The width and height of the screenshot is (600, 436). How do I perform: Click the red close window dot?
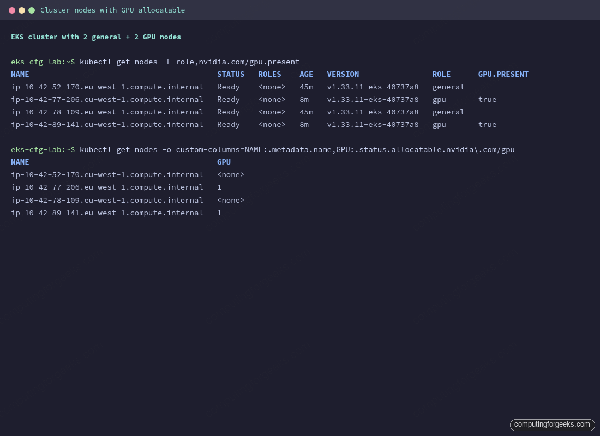coord(12,10)
